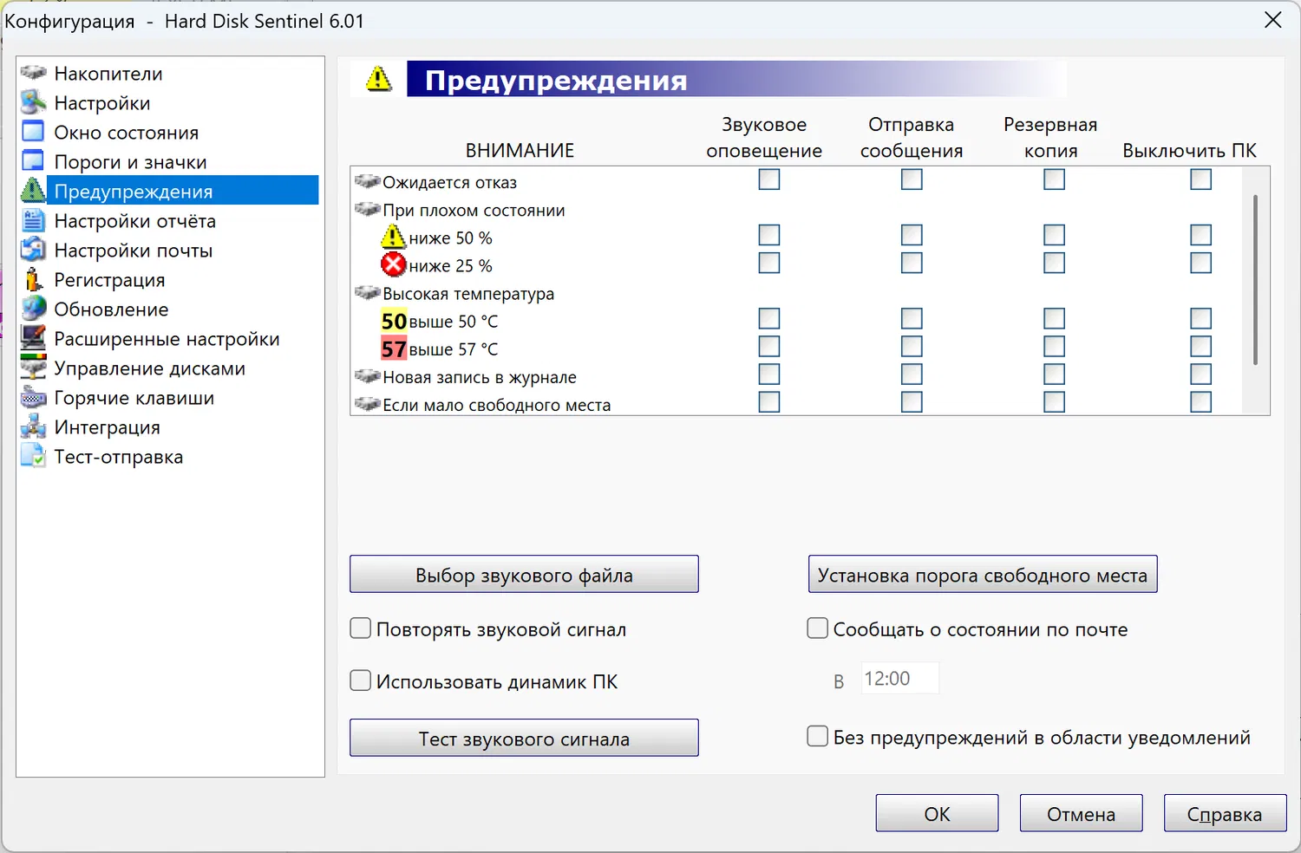Click the window icon beside Окно состояния
Screen dimensions: 1301x853
coord(33,132)
